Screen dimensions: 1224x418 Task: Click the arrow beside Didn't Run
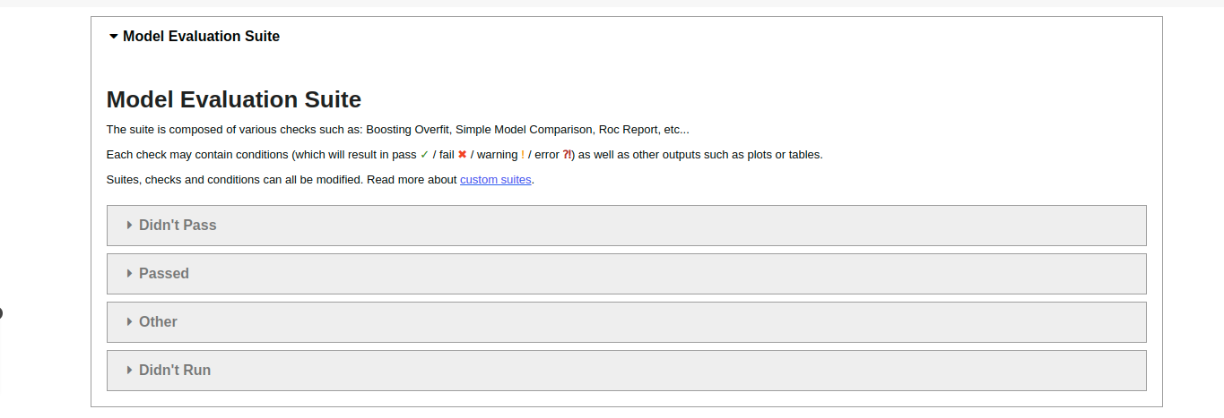130,371
